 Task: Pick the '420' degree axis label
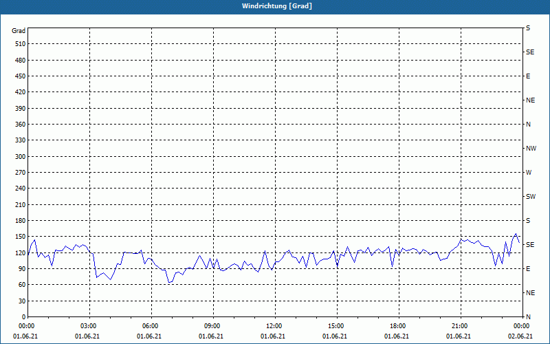(x=21, y=92)
